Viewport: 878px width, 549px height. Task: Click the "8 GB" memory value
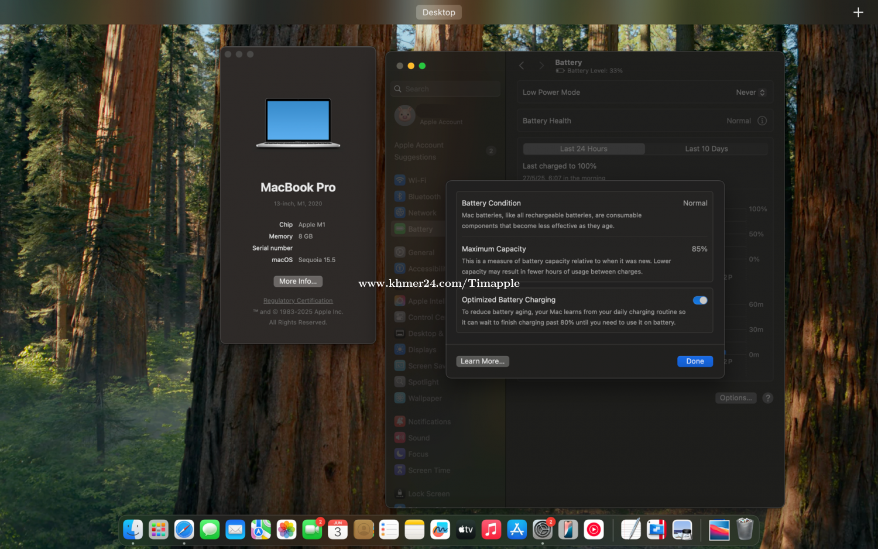coord(306,236)
